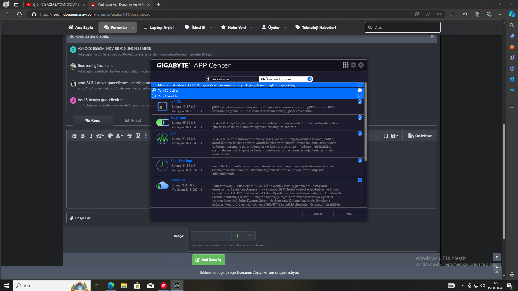The image size is (518, 291).
Task: Open the GIGABYTE app grid icon
Action: pos(346,65)
